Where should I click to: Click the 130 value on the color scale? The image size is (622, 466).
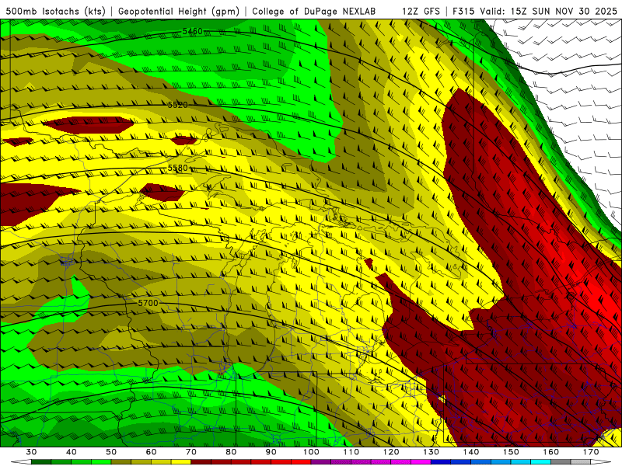(431, 452)
